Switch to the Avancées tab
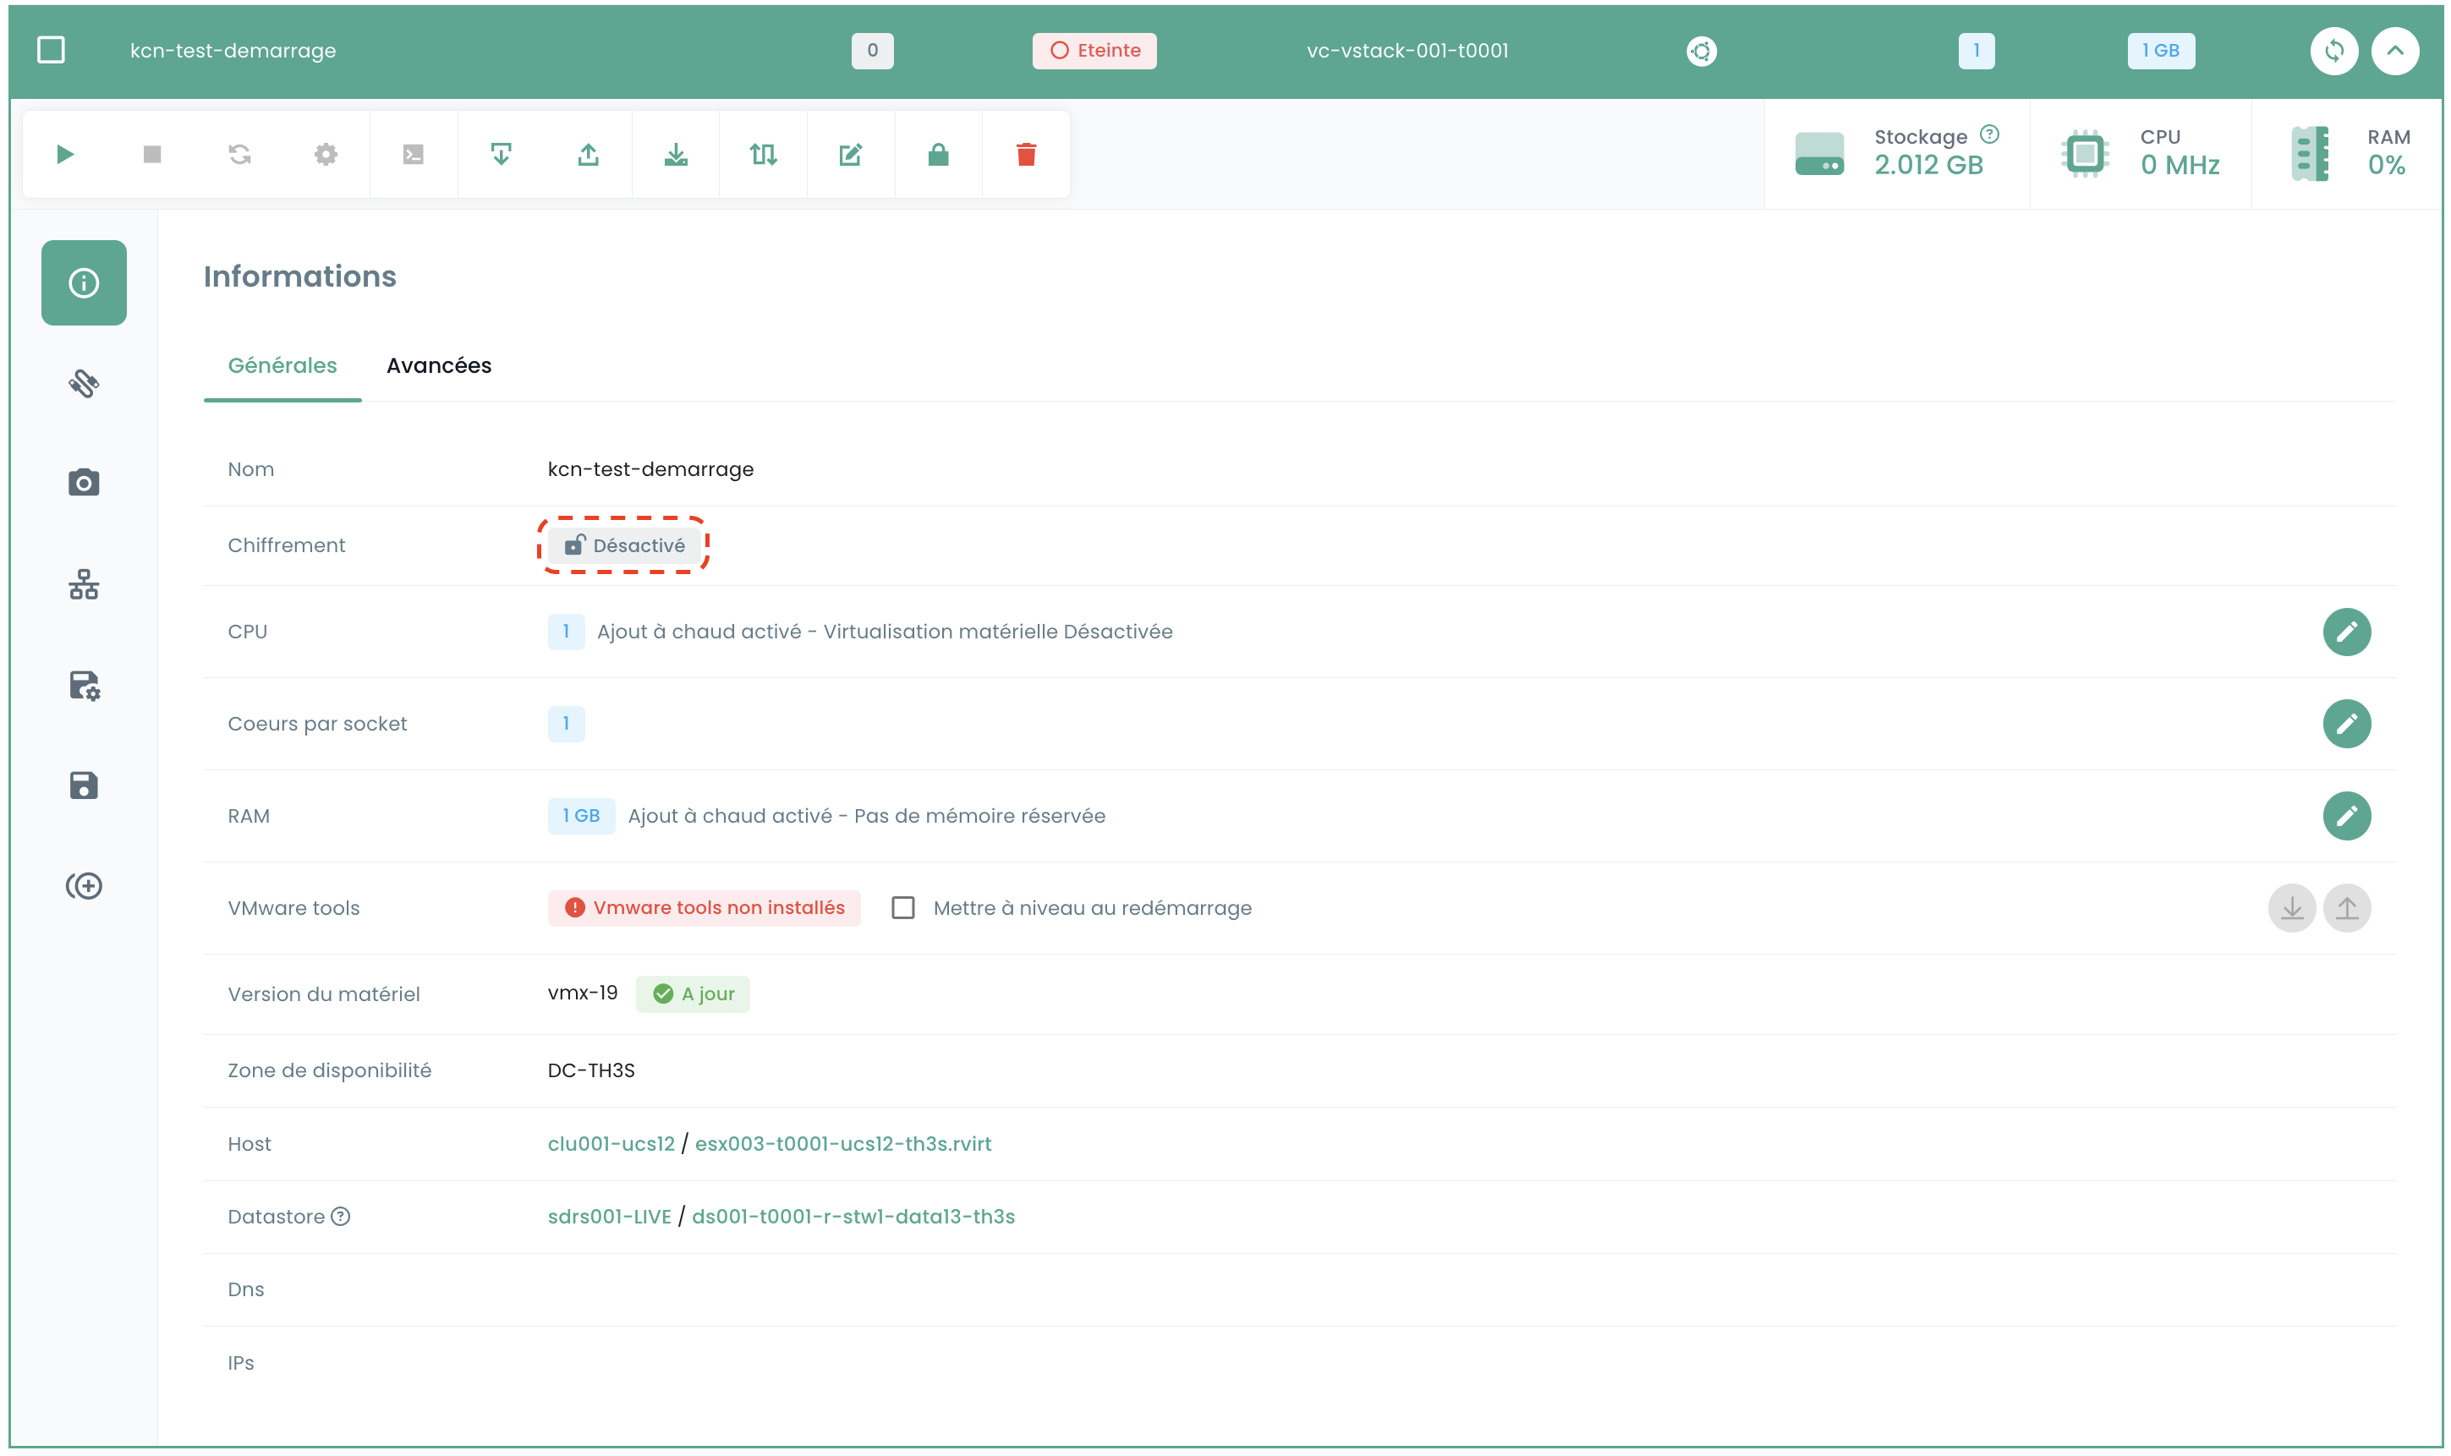The width and height of the screenshot is (2451, 1456). [x=439, y=365]
